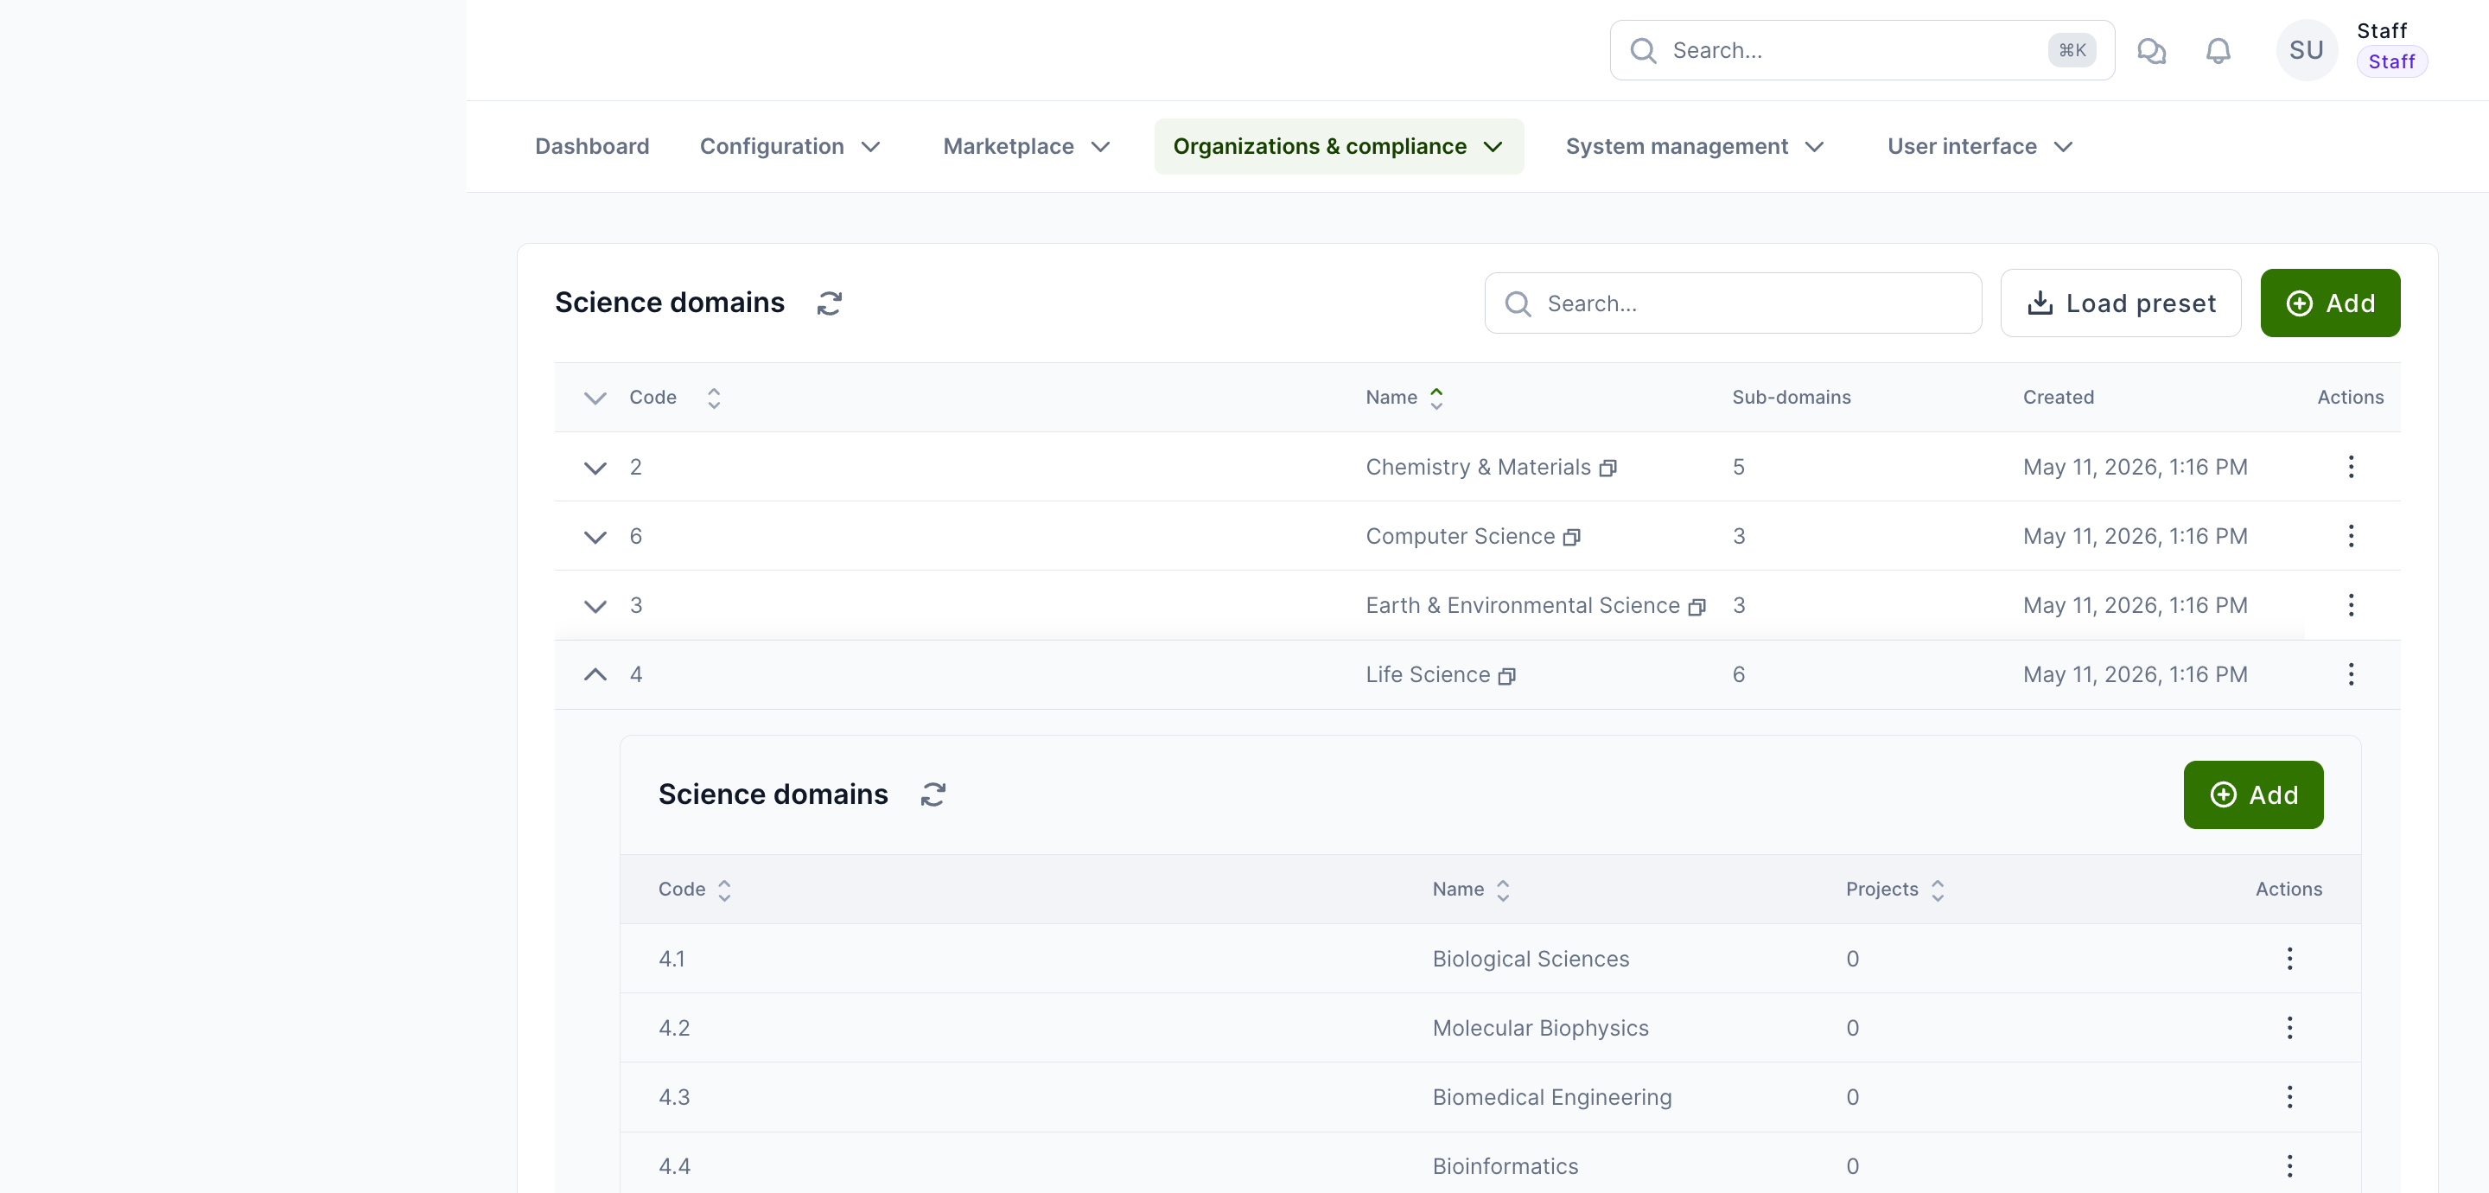Image resolution: width=2489 pixels, height=1193 pixels.
Task: Focus the Science domains search box
Action: click(1734, 303)
